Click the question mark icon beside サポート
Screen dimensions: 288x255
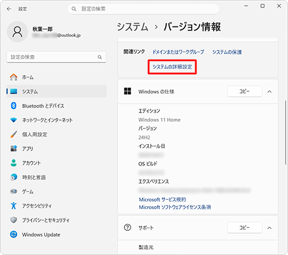tap(127, 227)
